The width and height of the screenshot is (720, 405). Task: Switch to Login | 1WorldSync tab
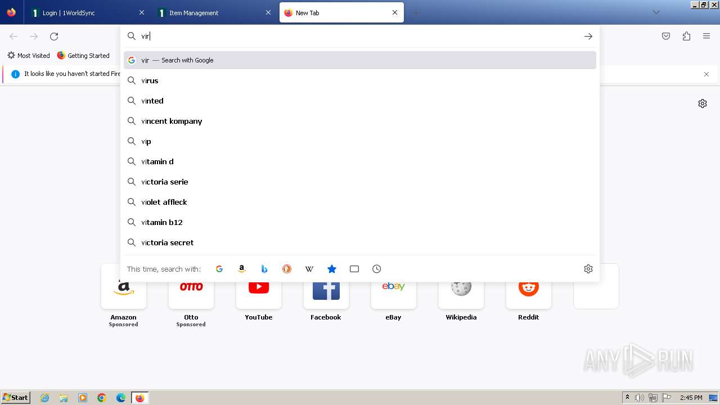pos(87,12)
